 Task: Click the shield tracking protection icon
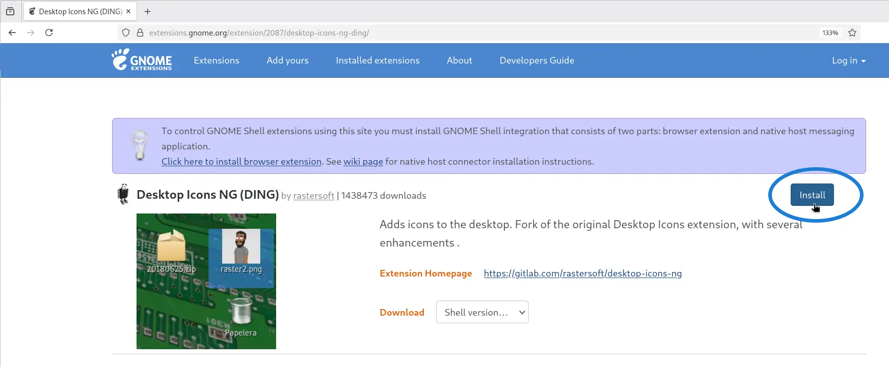(126, 33)
